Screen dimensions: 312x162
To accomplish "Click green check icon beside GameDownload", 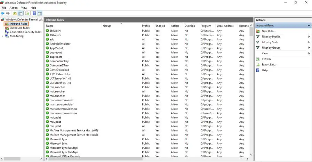I will [47, 70].
